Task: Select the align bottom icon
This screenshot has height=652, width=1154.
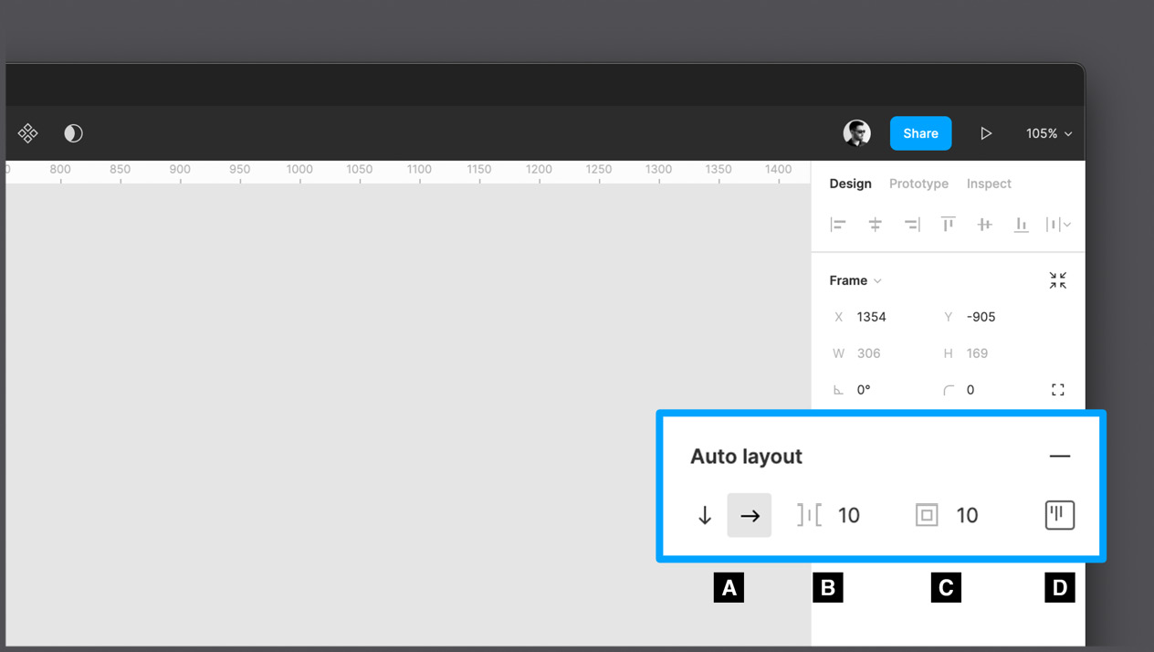Action: click(x=1020, y=224)
